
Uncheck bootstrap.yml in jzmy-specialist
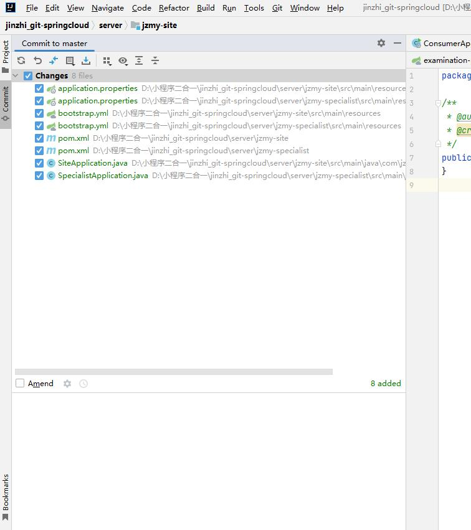[39, 126]
